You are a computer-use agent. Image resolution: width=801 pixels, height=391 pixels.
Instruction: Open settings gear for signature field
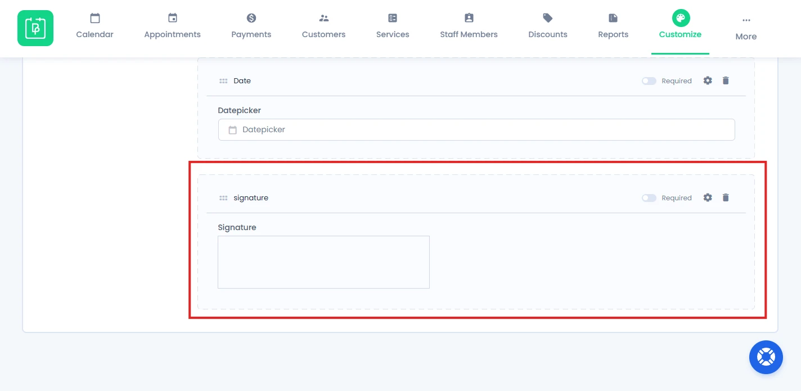pos(708,197)
